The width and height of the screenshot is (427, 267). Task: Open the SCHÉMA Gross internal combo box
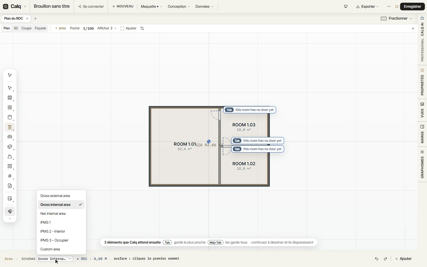[55, 259]
